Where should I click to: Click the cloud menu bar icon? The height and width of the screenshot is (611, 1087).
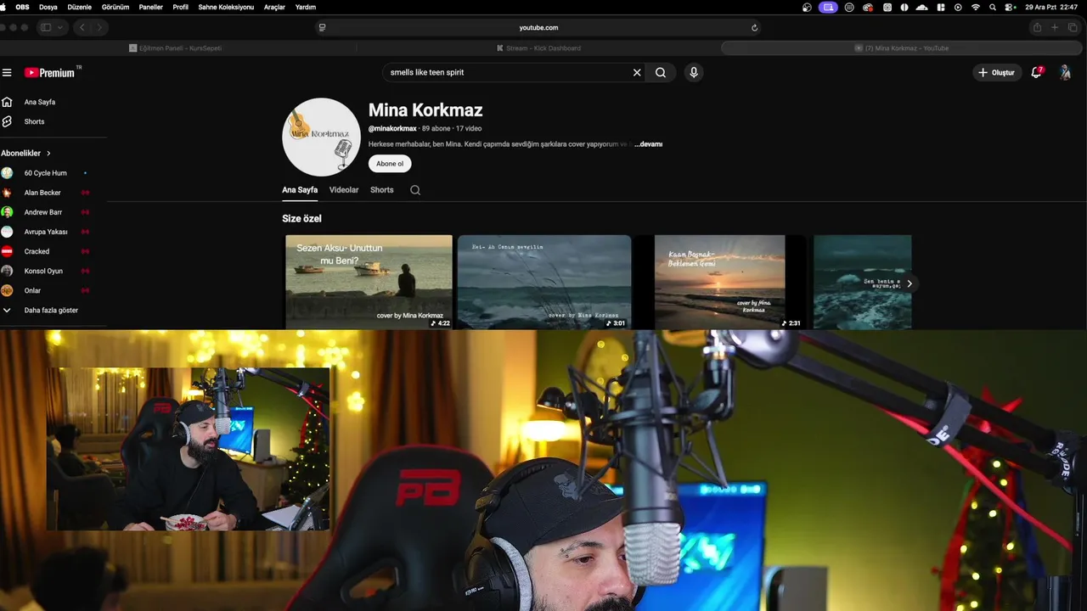tap(922, 7)
